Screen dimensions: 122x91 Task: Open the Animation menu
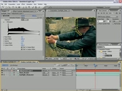click(29, 4)
